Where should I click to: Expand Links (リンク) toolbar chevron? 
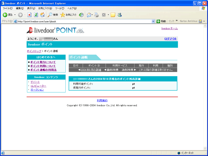pos(176,21)
